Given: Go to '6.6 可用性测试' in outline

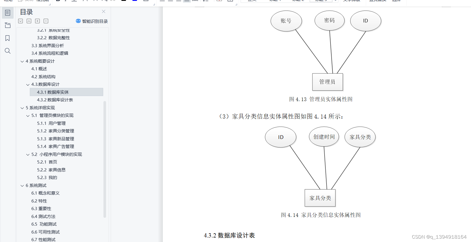Looking at the screenshot, I should tap(45, 232).
